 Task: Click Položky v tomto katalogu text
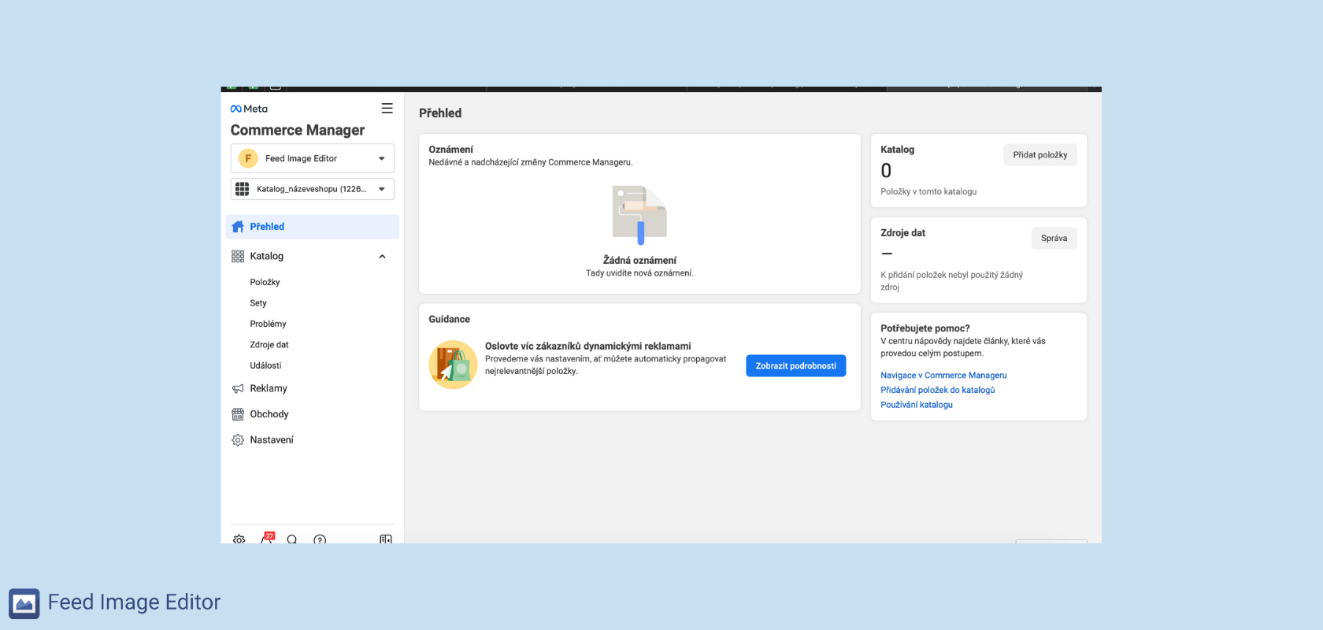[928, 191]
